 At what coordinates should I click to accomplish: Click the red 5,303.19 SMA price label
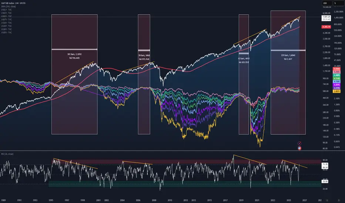(326, 27)
